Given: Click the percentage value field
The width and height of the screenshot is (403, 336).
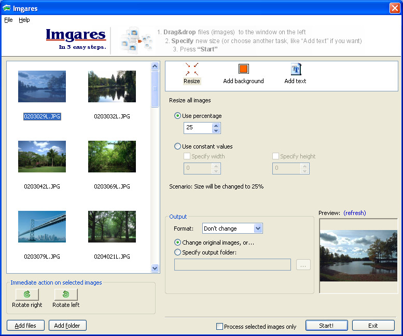Looking at the screenshot, I should [x=199, y=128].
